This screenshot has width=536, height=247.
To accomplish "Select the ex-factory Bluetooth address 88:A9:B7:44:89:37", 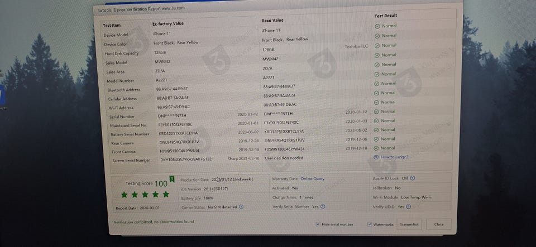I will click(172, 89).
